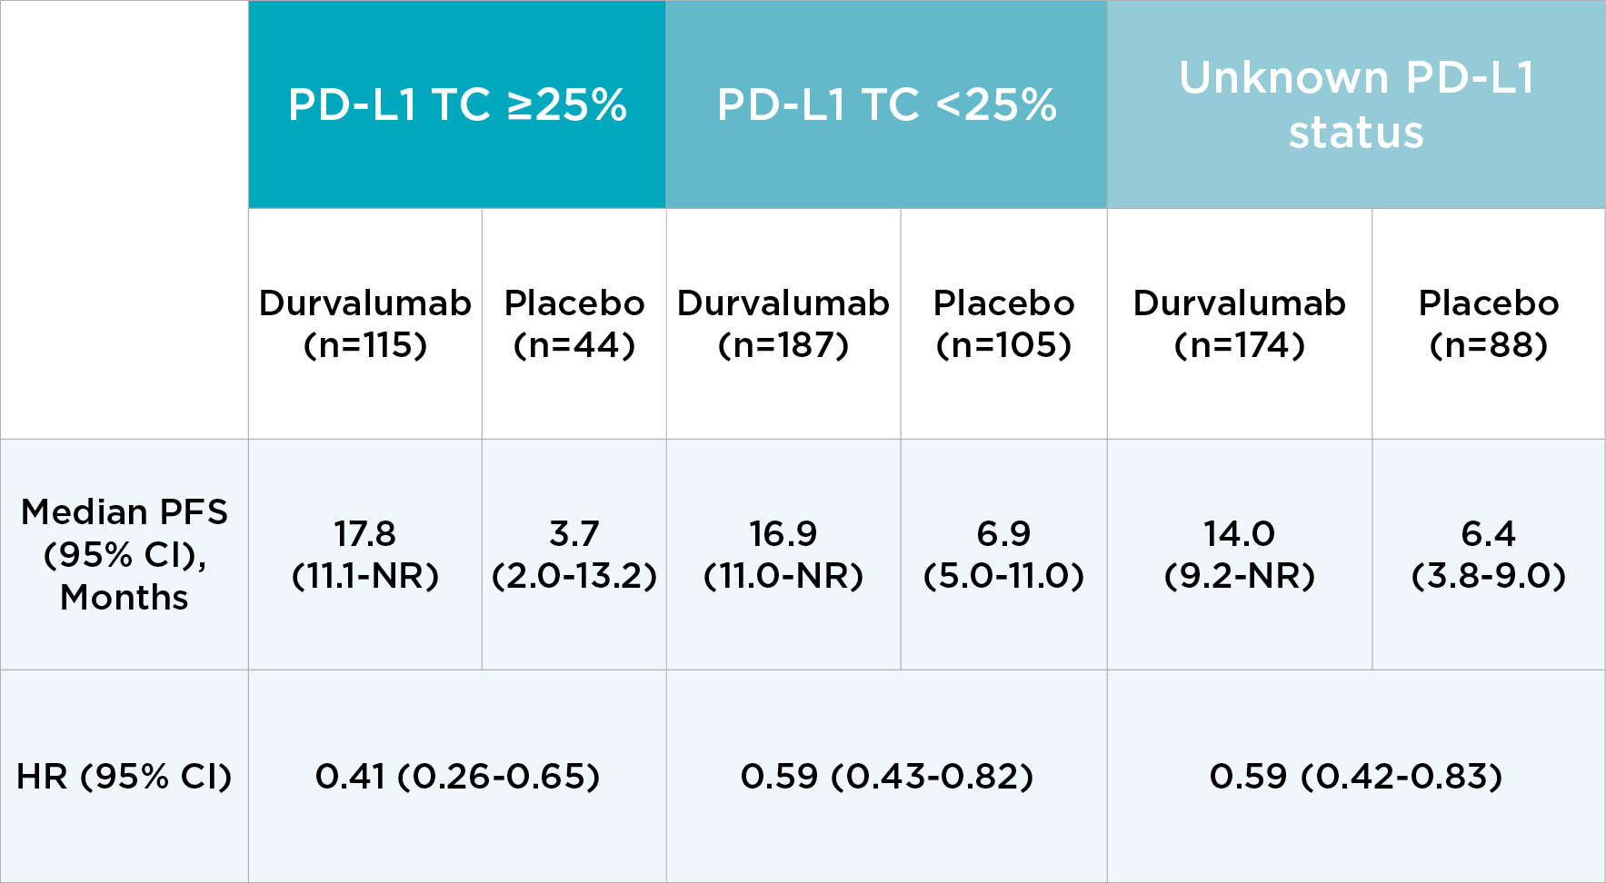Click the Placebo (n=105) column heading
1606x883 pixels.
click(1004, 323)
